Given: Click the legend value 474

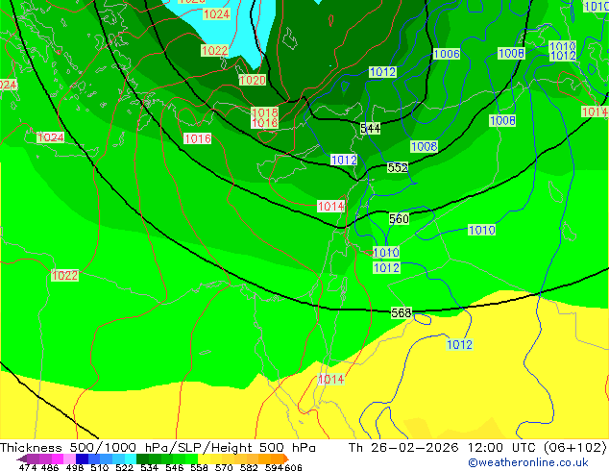Looking at the screenshot, I should 28,467.
